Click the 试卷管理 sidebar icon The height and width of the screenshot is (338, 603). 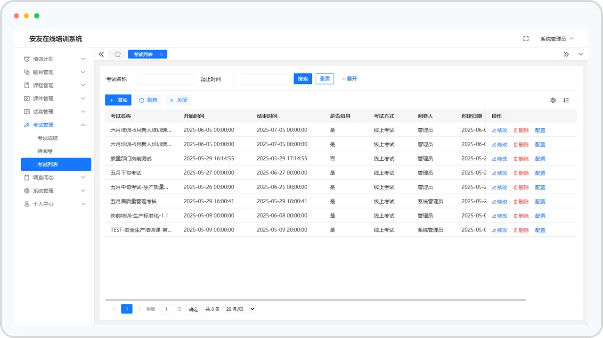[x=27, y=112]
